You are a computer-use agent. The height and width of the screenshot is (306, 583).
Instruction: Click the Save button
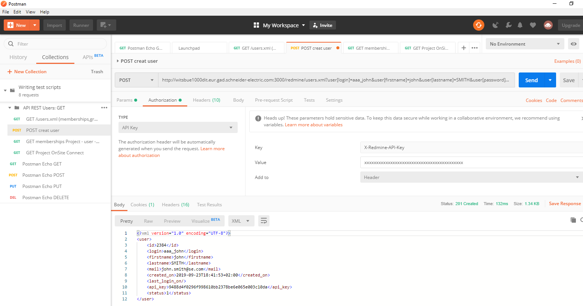tap(569, 80)
